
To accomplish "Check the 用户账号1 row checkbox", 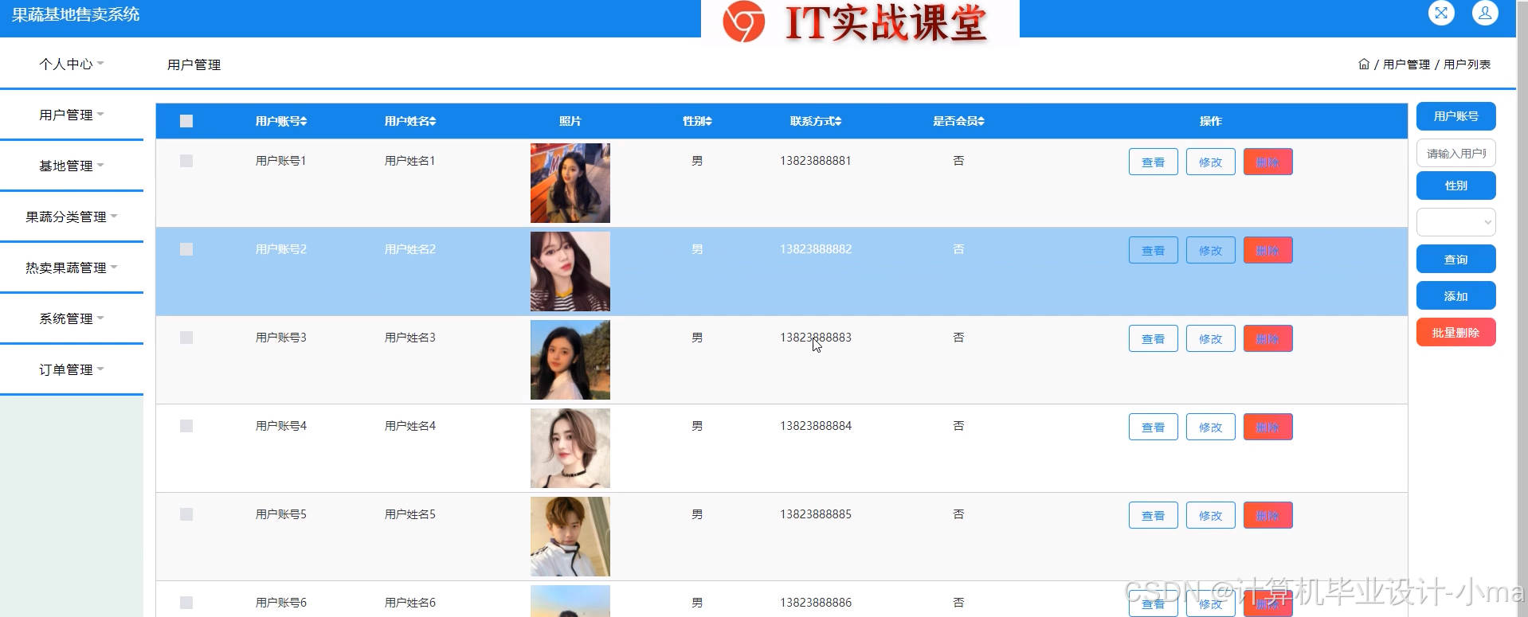I will pyautogui.click(x=186, y=161).
